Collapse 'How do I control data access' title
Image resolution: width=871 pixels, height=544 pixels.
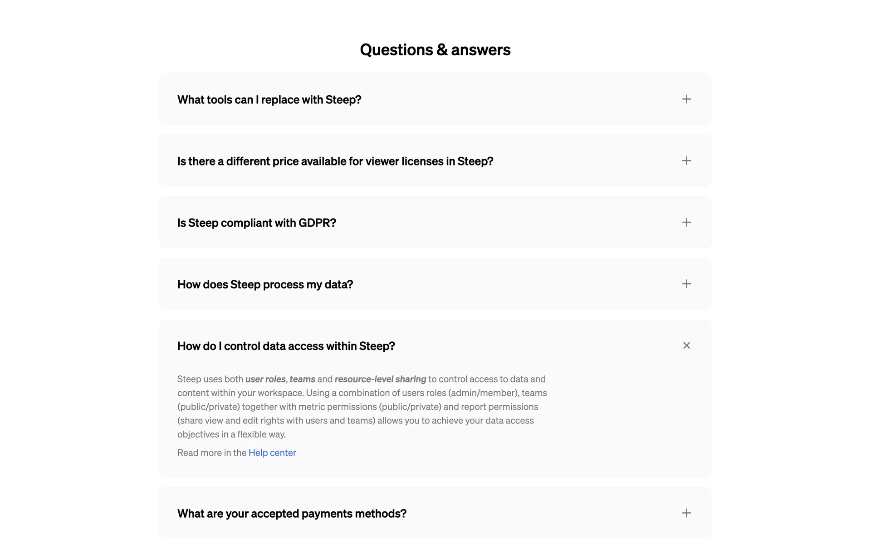click(x=286, y=346)
